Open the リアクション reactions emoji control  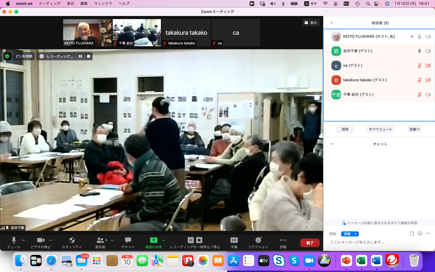point(258,240)
